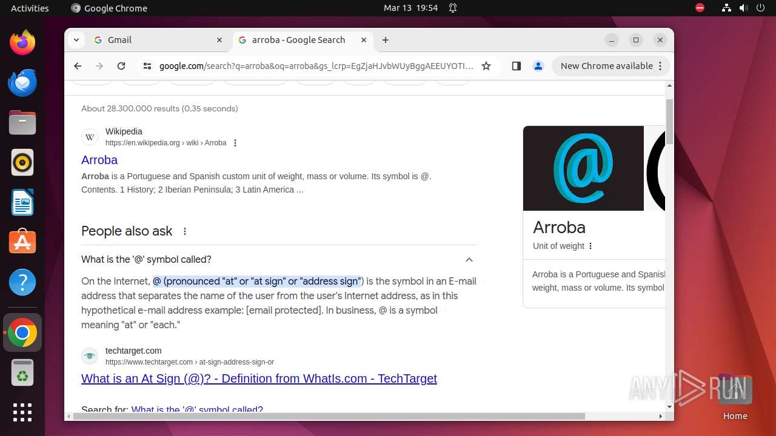Go back in Chrome

click(78, 66)
